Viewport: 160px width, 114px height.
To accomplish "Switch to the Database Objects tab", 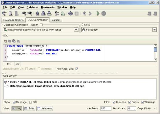I will coord(14,20).
